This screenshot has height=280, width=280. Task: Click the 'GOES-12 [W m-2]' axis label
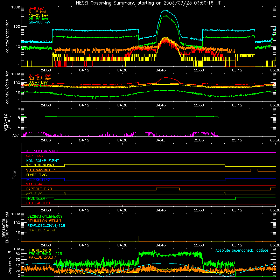[7, 122]
